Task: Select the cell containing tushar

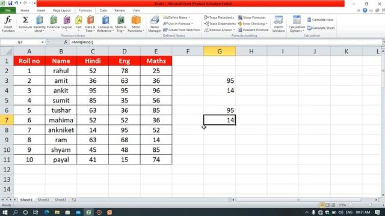Action: [61, 110]
